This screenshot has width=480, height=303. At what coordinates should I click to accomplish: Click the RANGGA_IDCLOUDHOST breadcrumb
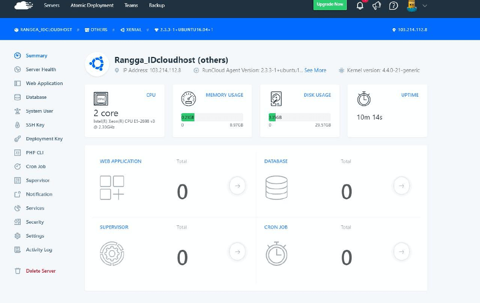pyautogui.click(x=43, y=30)
